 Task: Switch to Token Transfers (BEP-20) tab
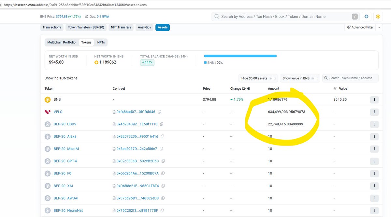[86, 27]
